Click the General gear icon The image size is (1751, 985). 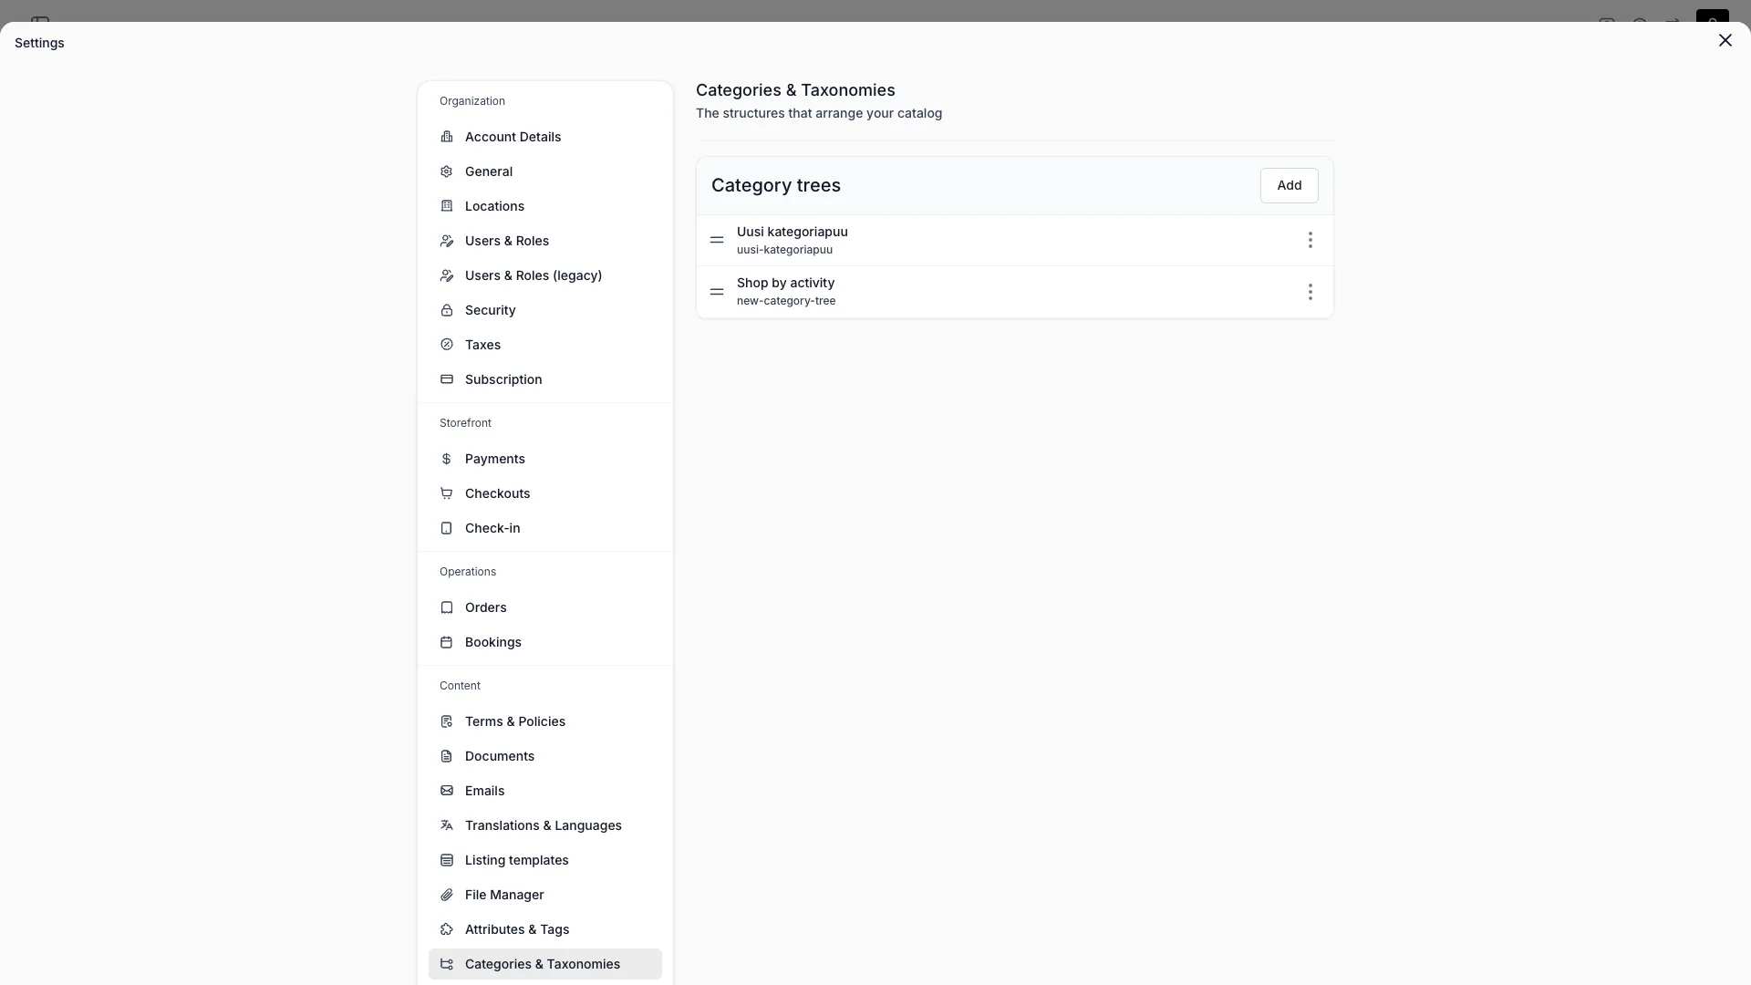pos(447,171)
